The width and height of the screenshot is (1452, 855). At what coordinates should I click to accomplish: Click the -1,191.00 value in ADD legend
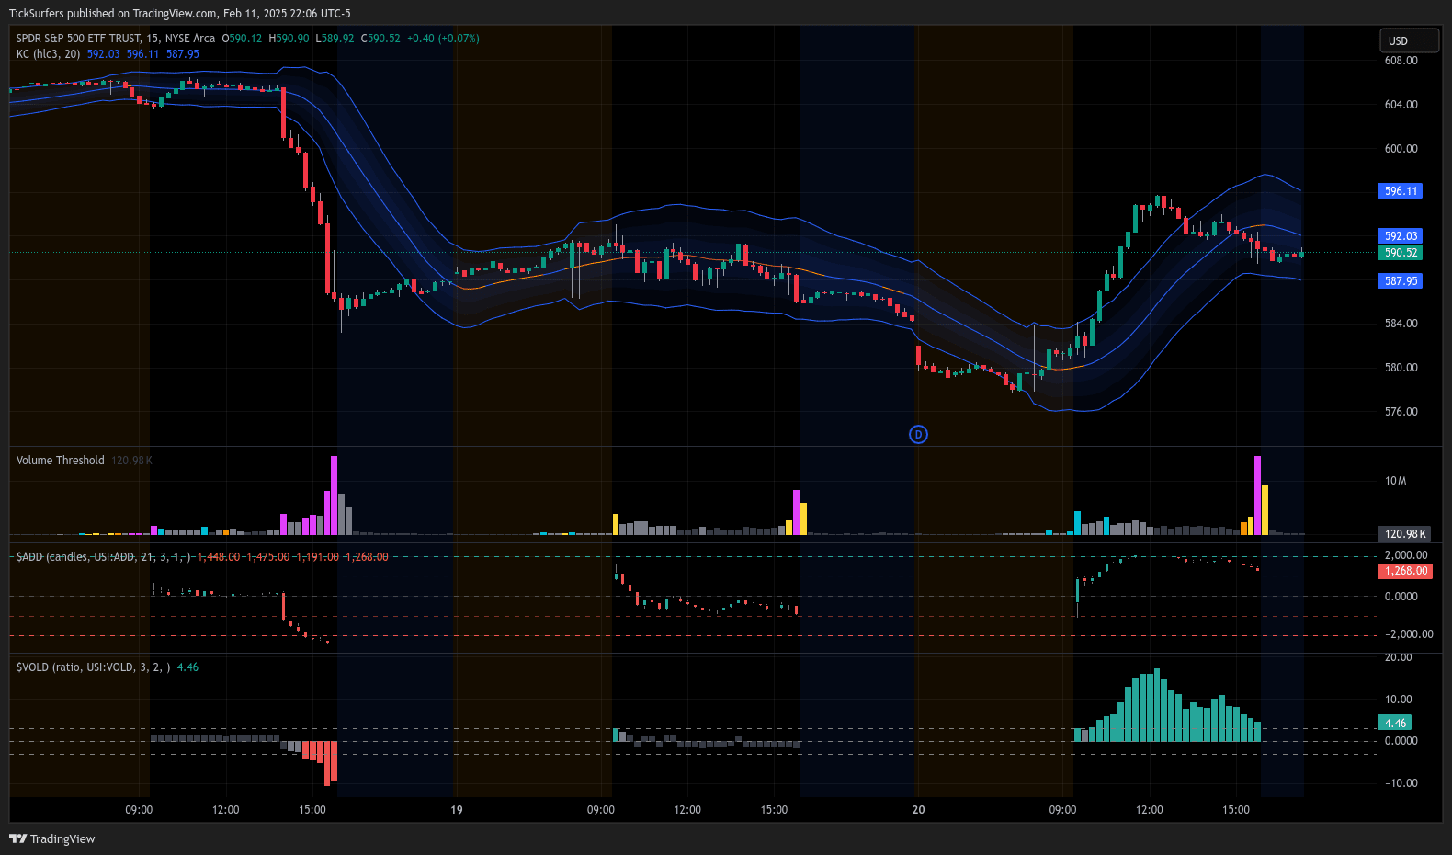pos(317,557)
